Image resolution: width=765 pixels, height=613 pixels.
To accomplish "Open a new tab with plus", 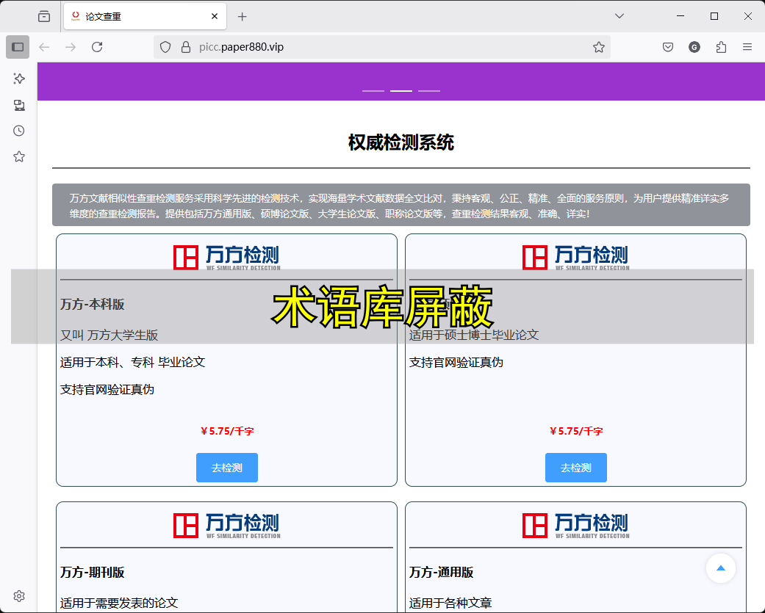I will 242,17.
